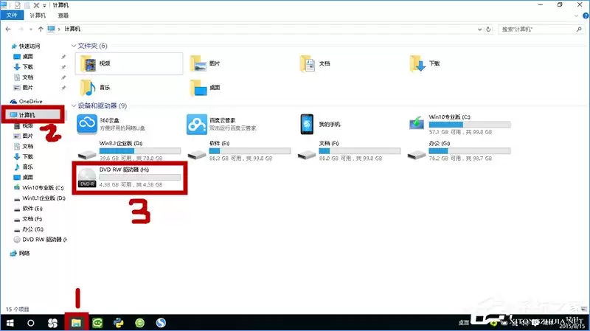The width and height of the screenshot is (590, 331).
Task: Click File Explorer icon on taskbar
Action: (x=77, y=323)
